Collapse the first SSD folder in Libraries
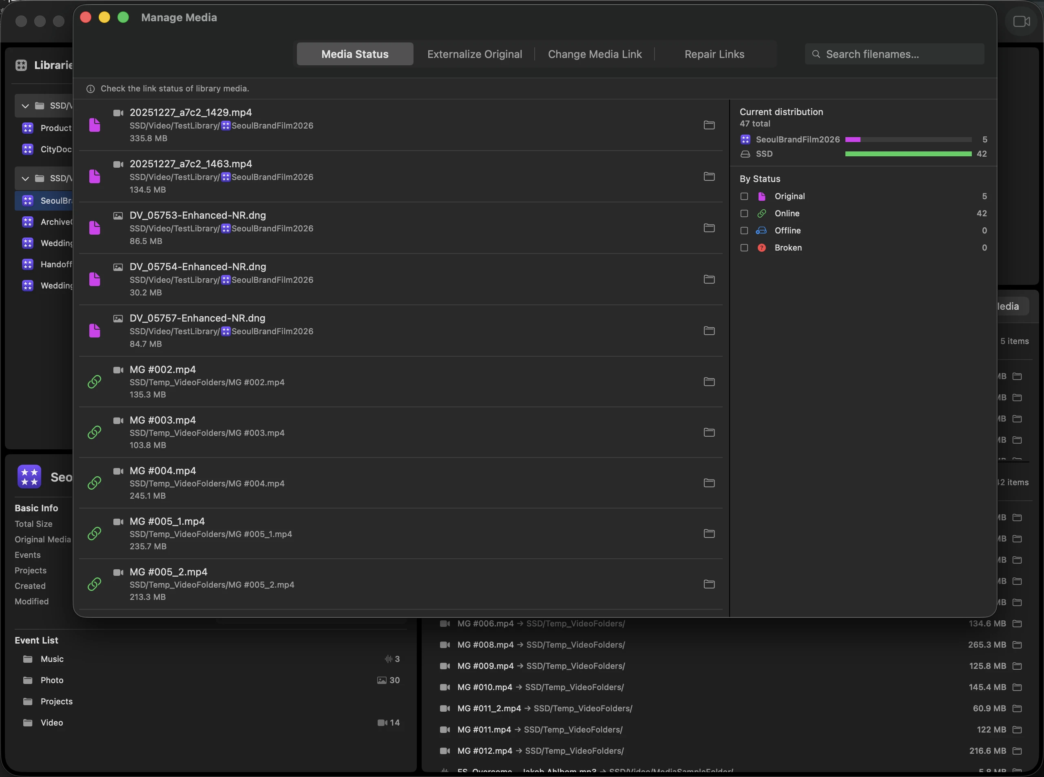The width and height of the screenshot is (1044, 777). point(25,106)
